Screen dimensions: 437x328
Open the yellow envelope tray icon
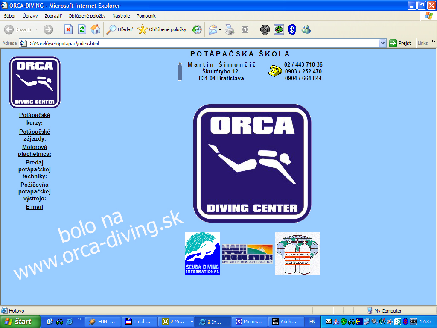(x=329, y=322)
